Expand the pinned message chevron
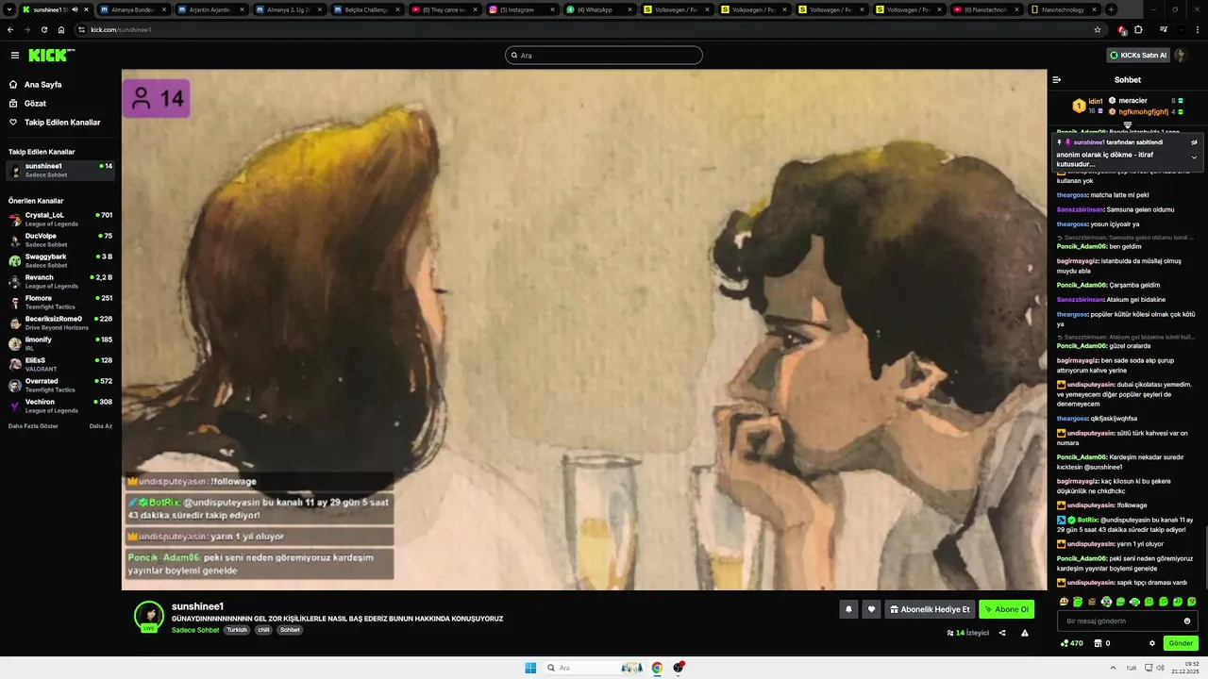This screenshot has width=1208, height=679. point(1194,157)
